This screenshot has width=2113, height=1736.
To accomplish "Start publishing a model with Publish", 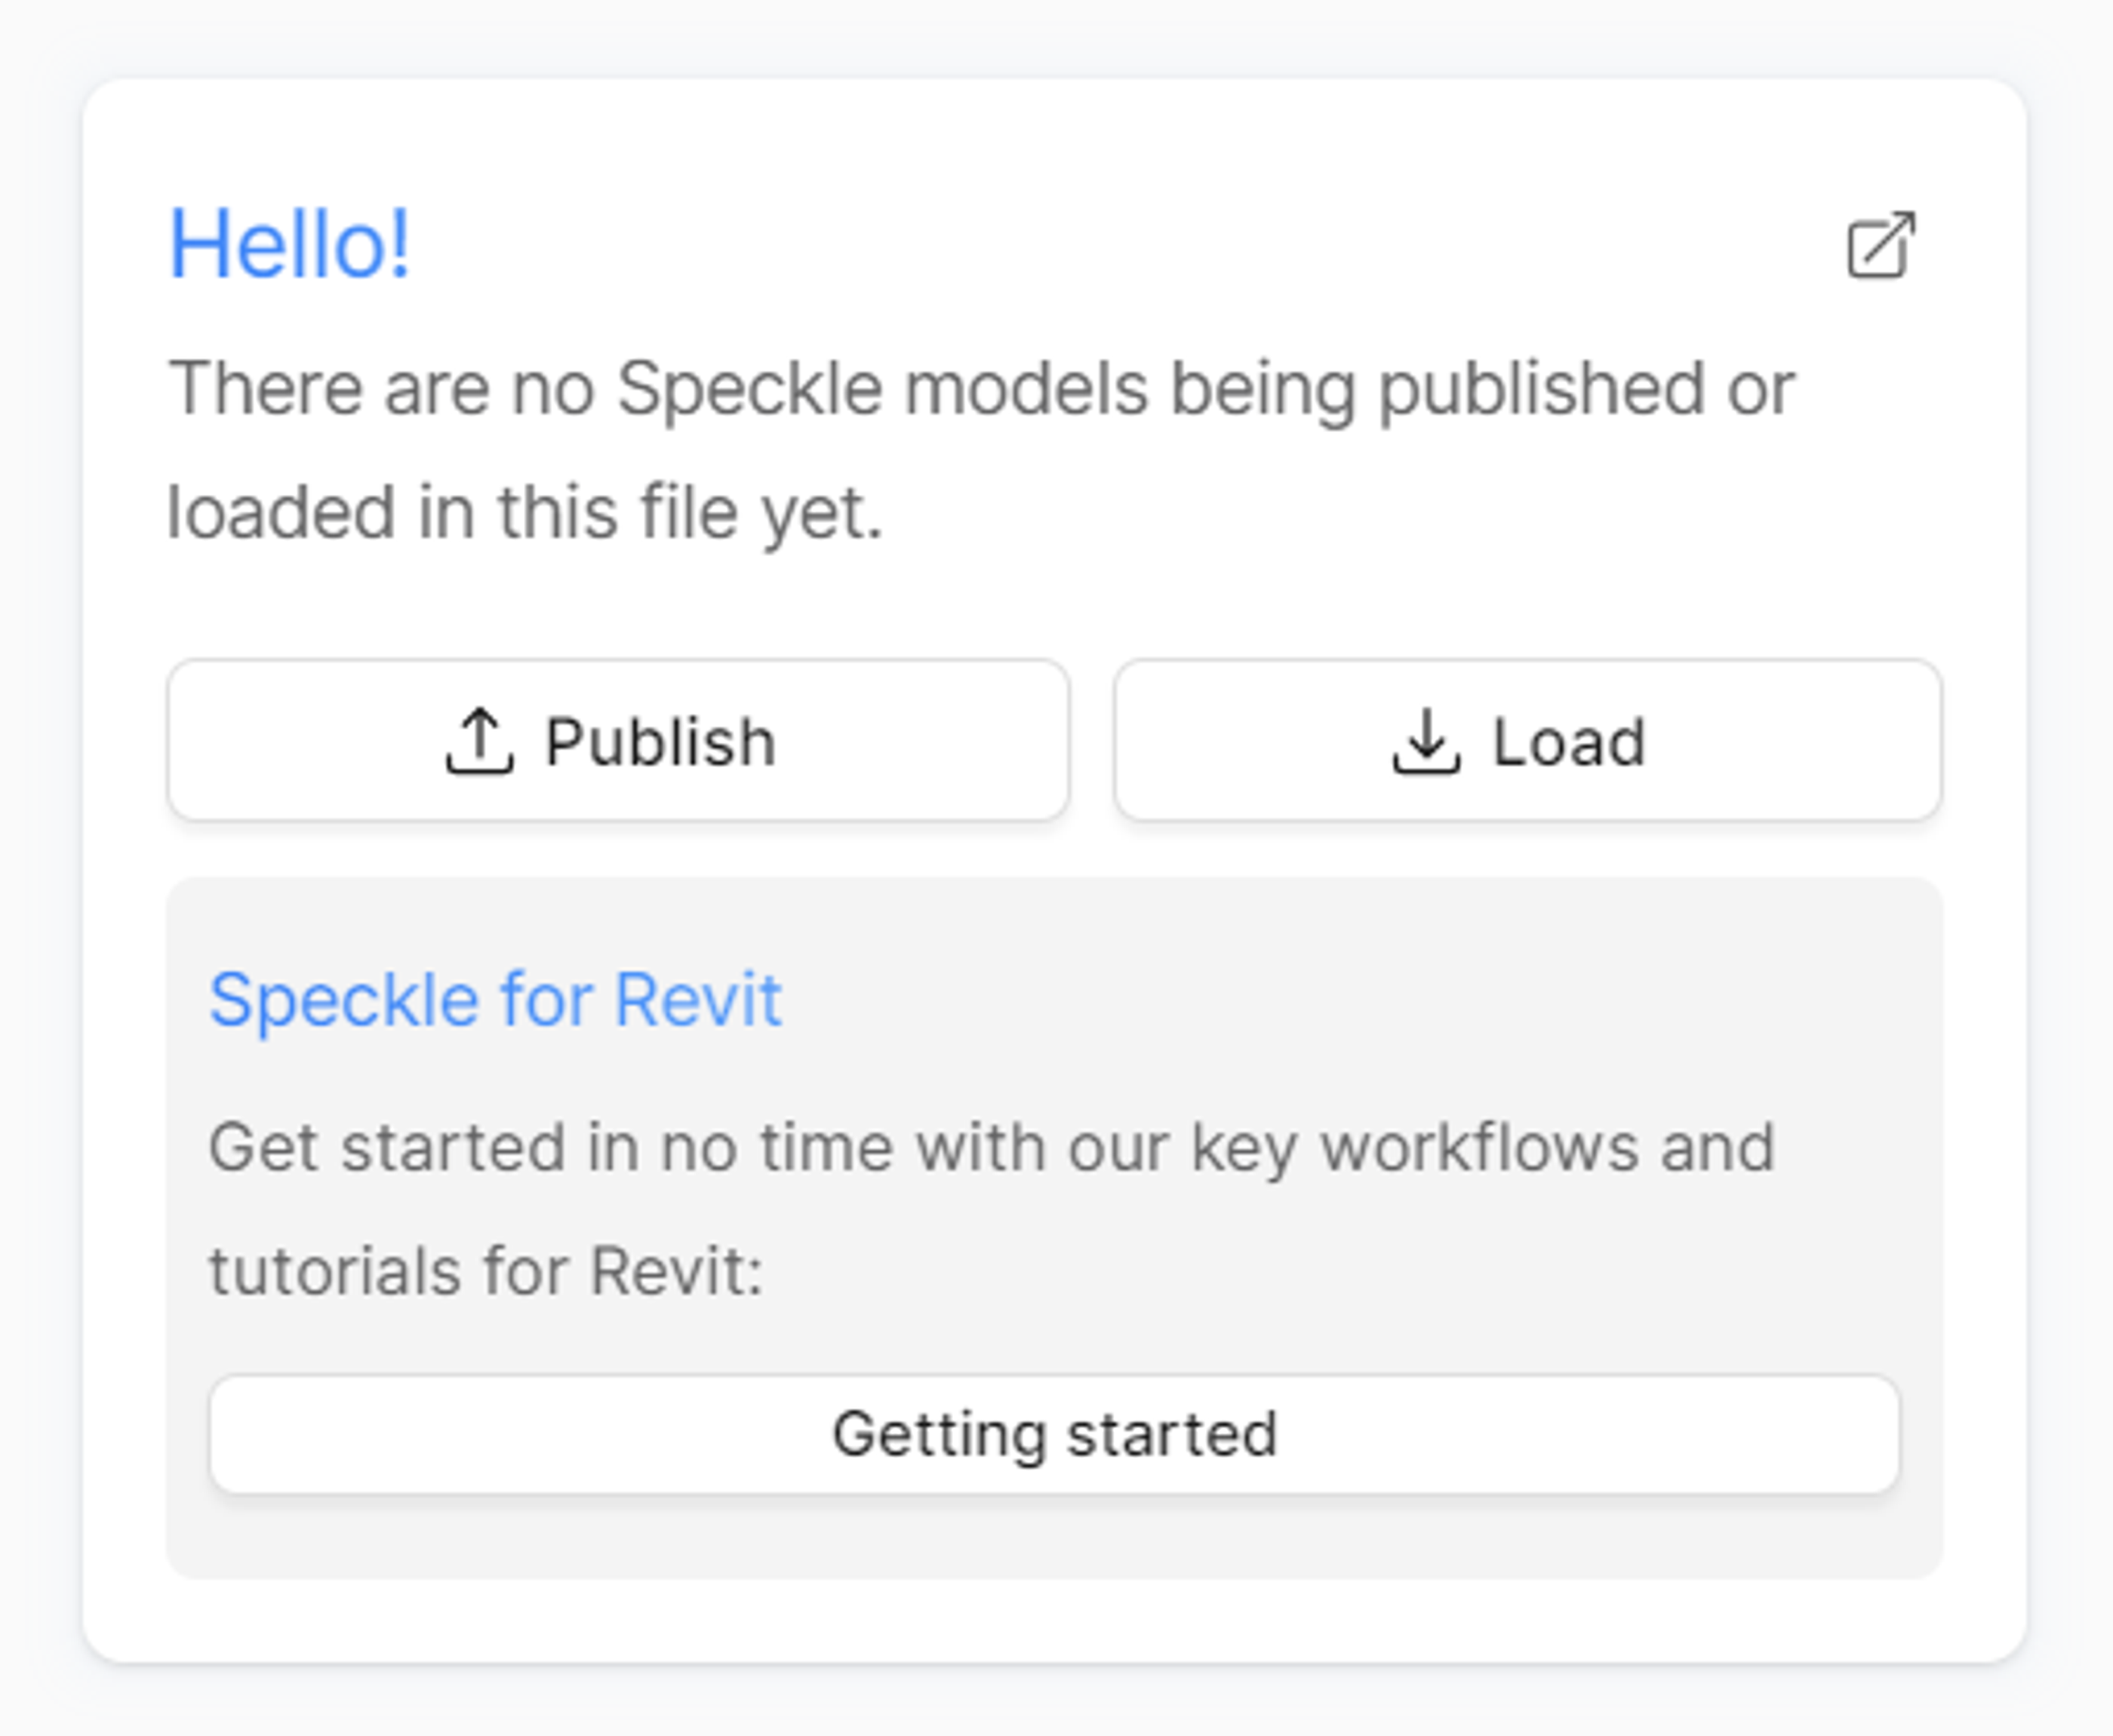I will coord(618,740).
